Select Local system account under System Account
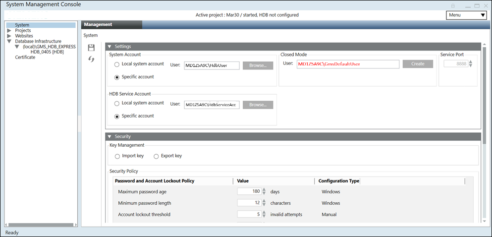The width and height of the screenshot is (492, 237). coord(117,64)
